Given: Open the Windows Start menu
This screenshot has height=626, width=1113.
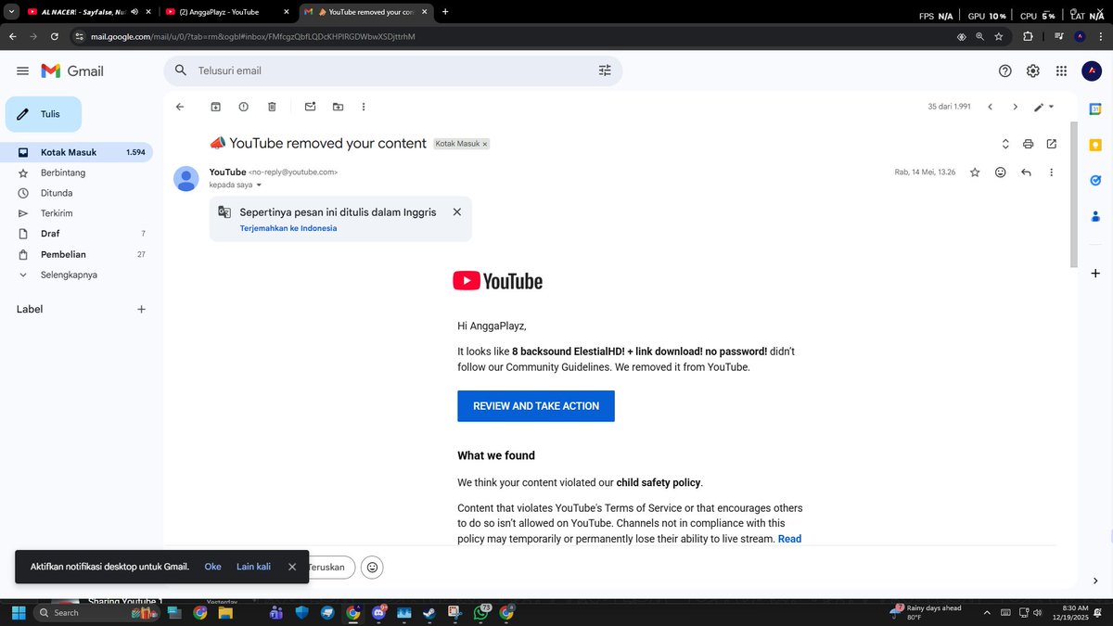Looking at the screenshot, I should 18,613.
